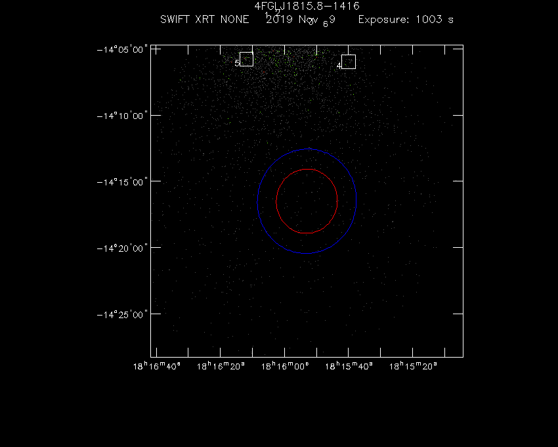Click the -14°20'00" declination axis label

click(122, 248)
